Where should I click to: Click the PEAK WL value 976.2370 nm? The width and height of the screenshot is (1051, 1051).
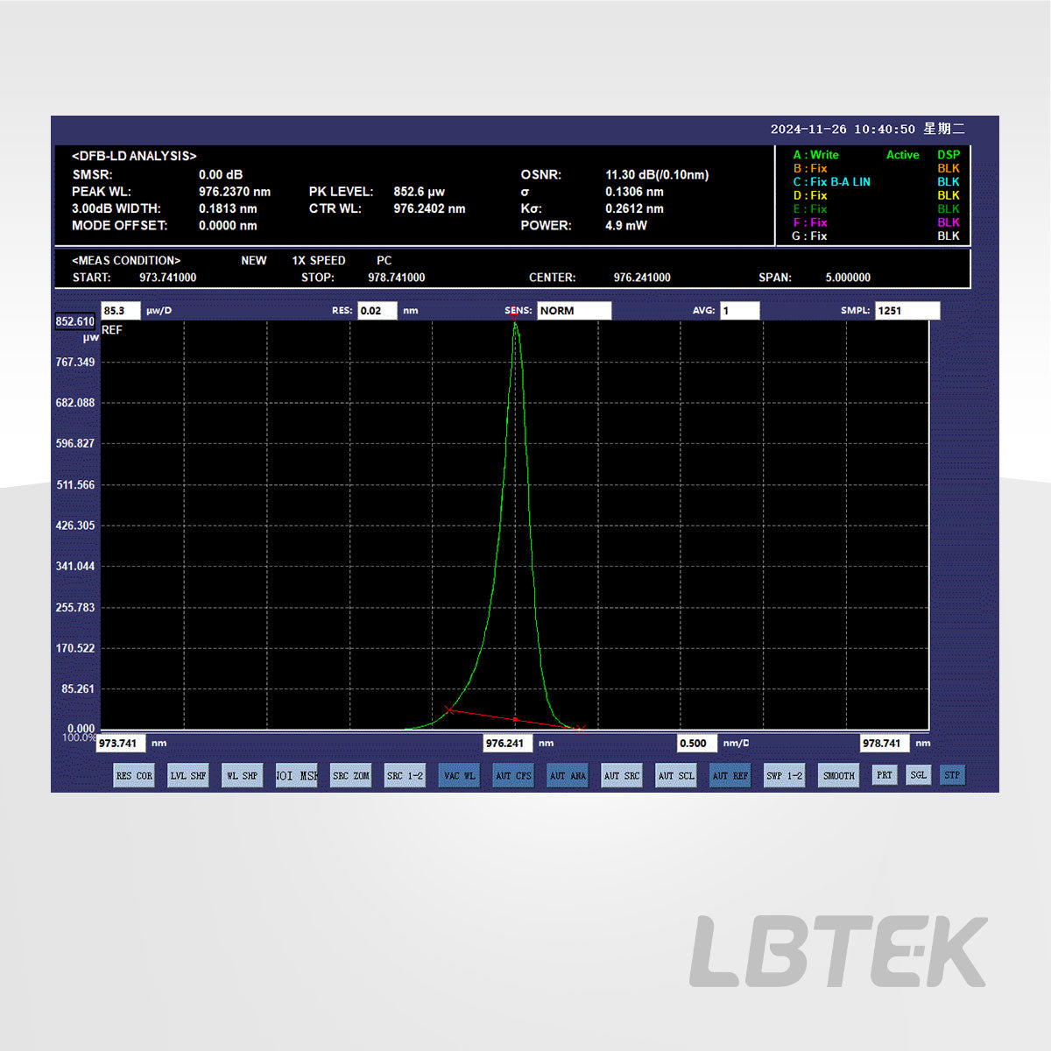pyautogui.click(x=235, y=192)
